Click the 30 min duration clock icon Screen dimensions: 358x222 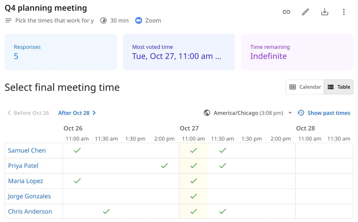(103, 21)
